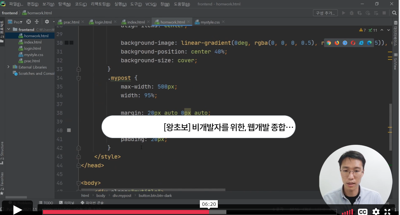The height and width of the screenshot is (215, 400).
Task: Close the prac.html tab
Action: (83, 22)
